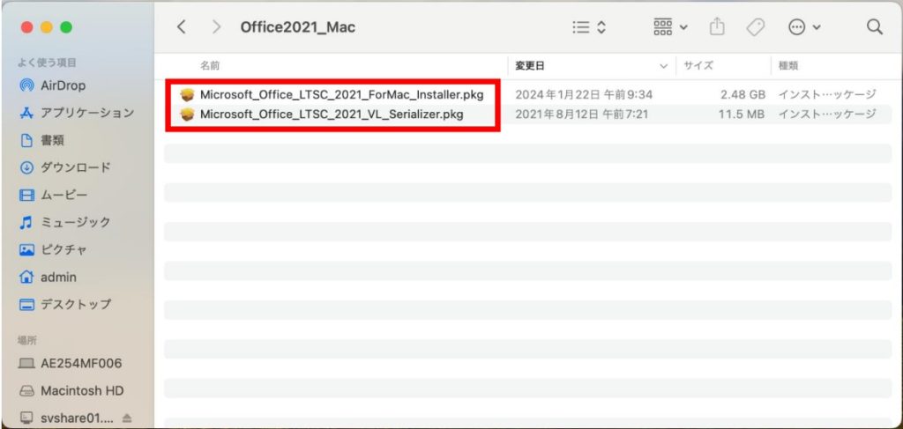Click the Share toolbar icon
This screenshot has height=429, width=903.
pos(716,27)
